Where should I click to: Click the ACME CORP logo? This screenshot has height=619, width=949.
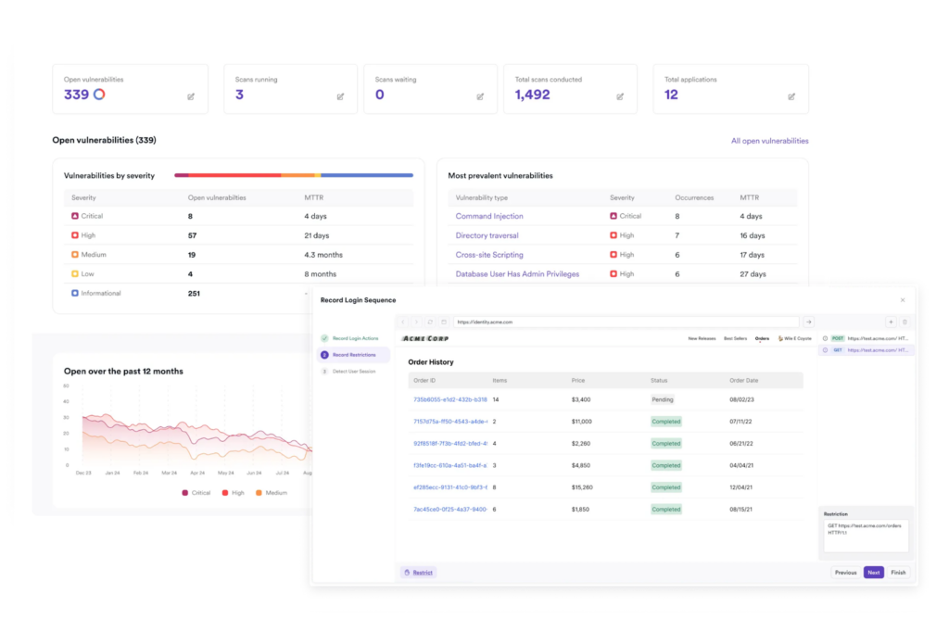tap(425, 339)
